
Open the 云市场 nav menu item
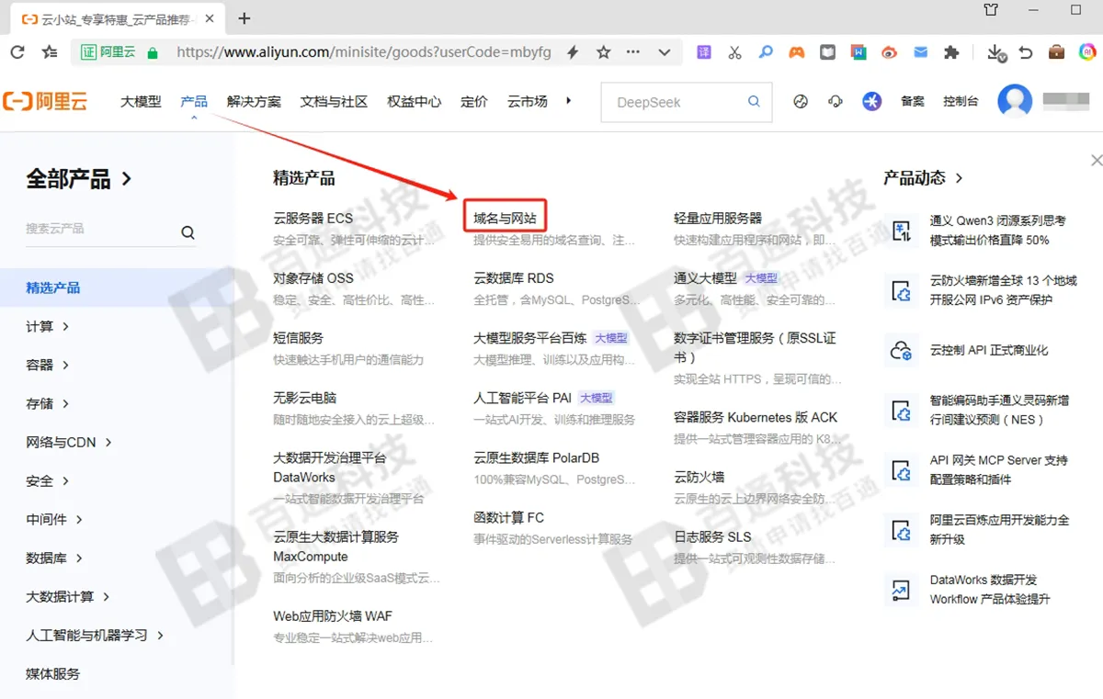[x=528, y=101]
